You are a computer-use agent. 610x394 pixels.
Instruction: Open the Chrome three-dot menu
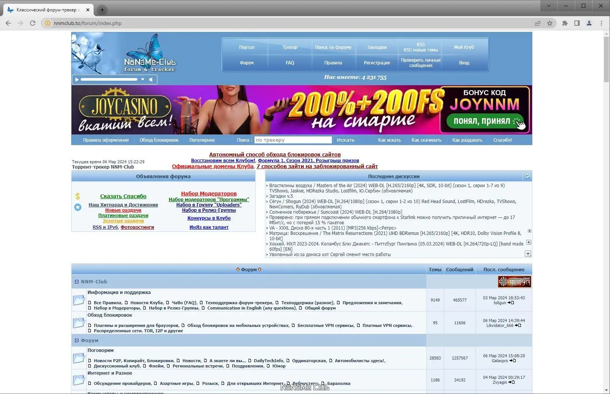(601, 23)
